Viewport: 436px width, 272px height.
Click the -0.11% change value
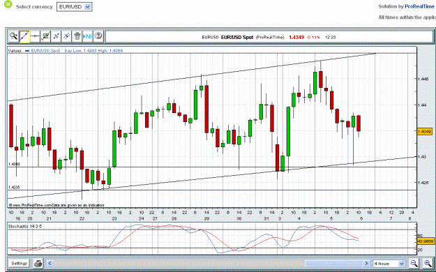coord(313,37)
